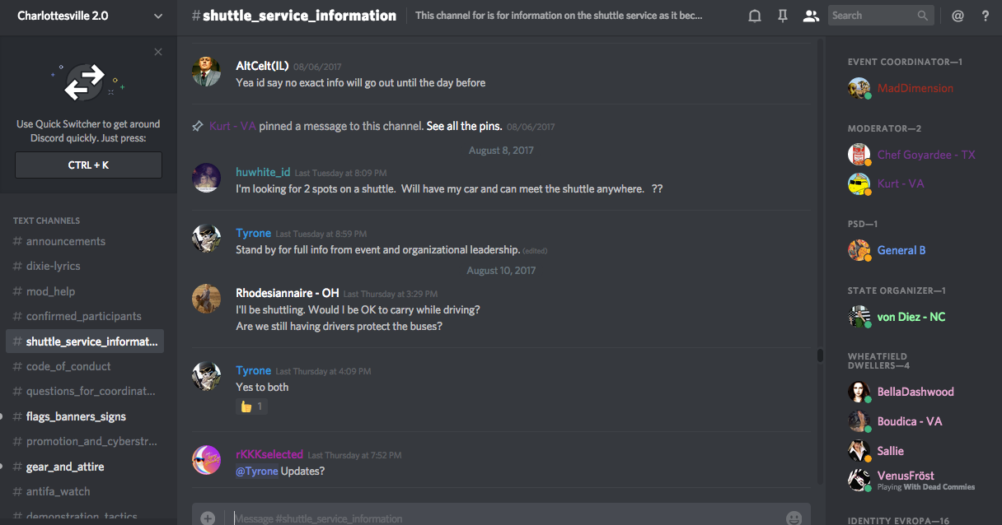Dismiss the Quick Switcher tip
This screenshot has width=1002, height=525.
tap(158, 53)
